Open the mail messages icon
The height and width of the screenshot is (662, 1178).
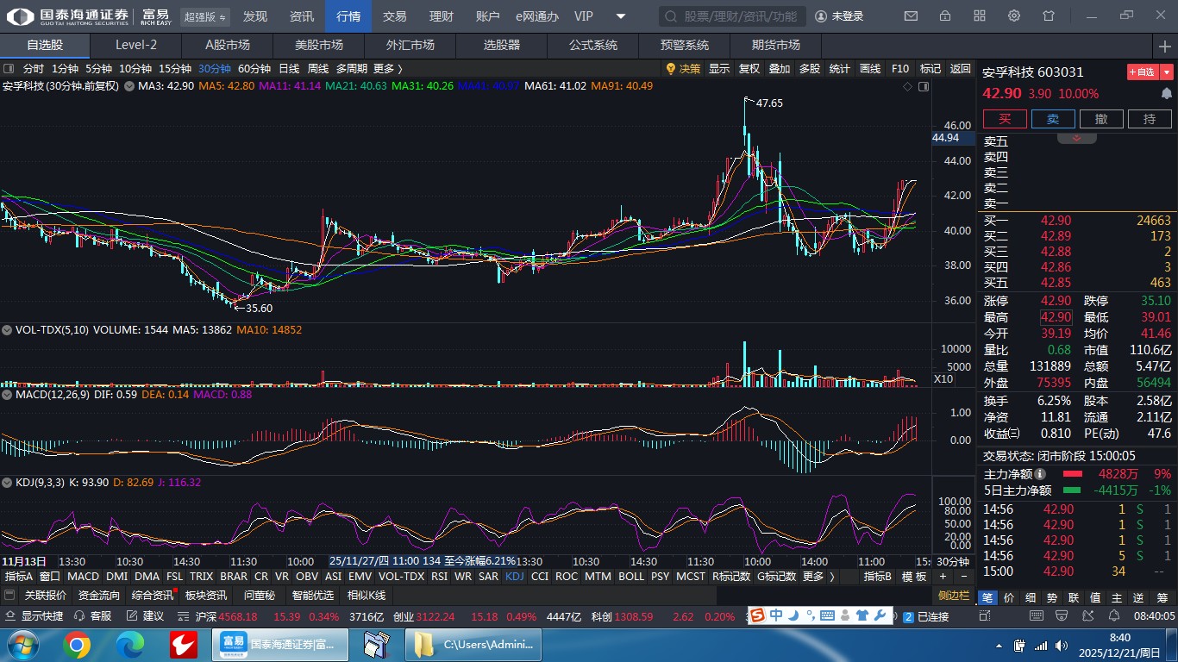911,16
